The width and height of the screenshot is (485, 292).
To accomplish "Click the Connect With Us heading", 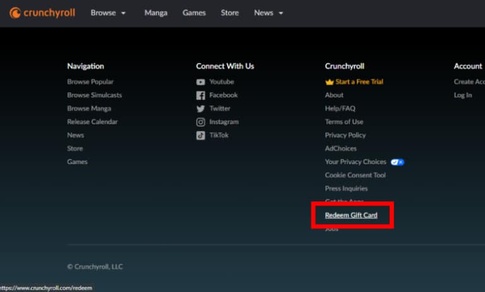I will tap(225, 66).
